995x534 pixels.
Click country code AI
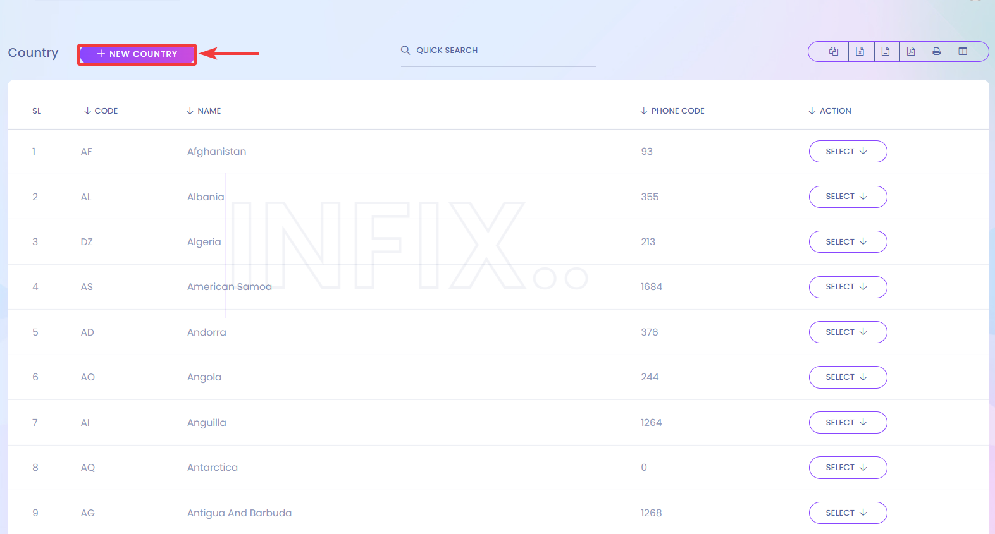coord(85,423)
